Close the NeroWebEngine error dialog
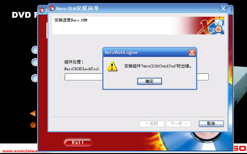The width and height of the screenshot is (247, 154). pyautogui.click(x=192, y=52)
